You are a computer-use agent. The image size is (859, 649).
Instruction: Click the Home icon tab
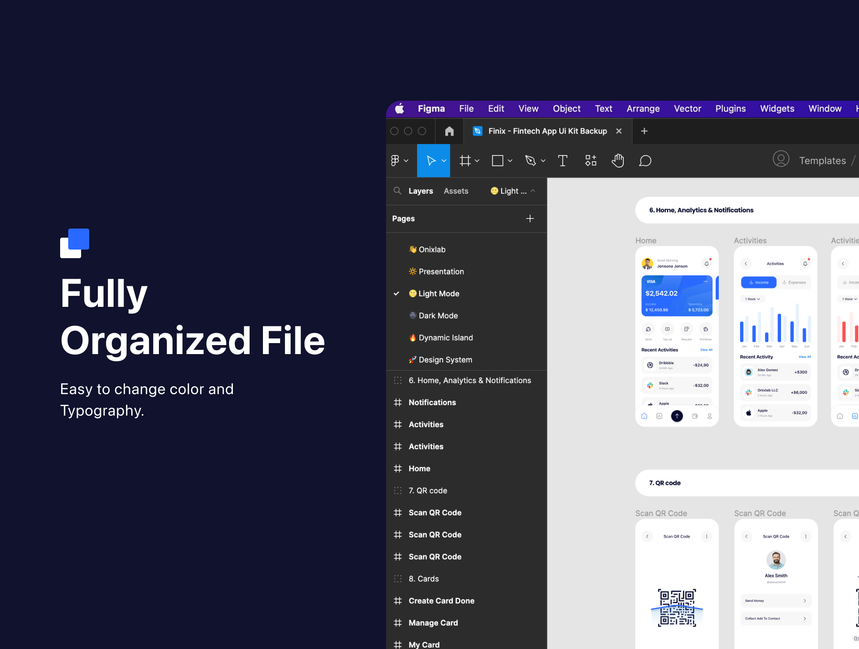click(449, 131)
